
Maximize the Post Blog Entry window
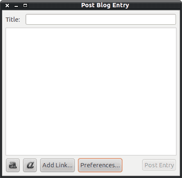pyautogui.click(x=25, y=6)
